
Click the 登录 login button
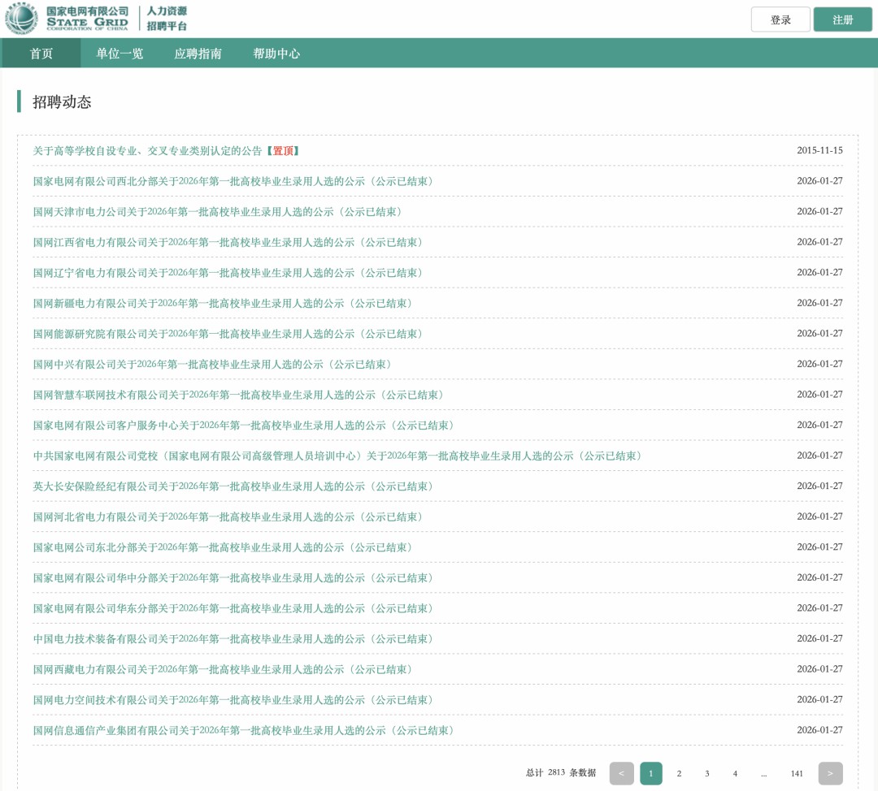click(x=780, y=19)
